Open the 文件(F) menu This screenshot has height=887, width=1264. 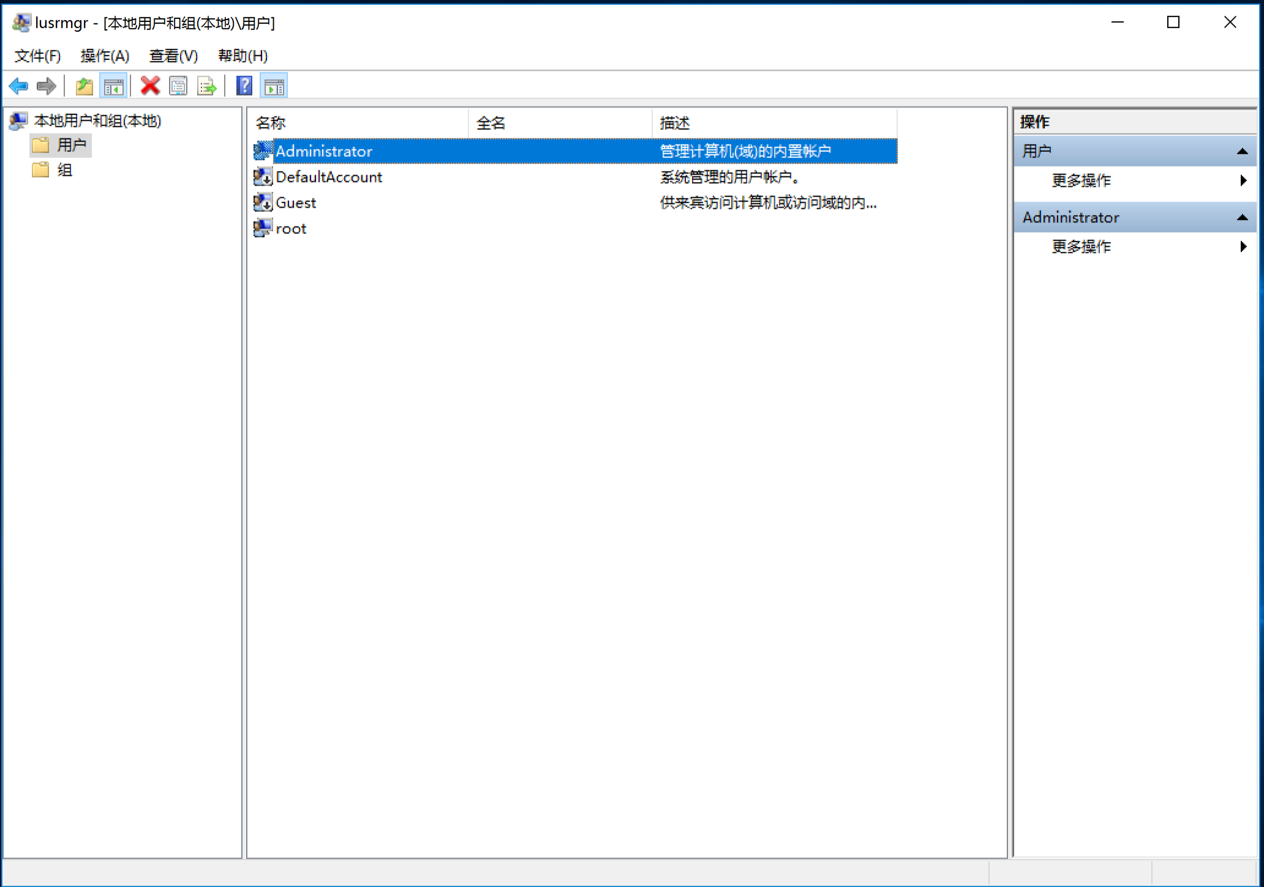[x=37, y=56]
